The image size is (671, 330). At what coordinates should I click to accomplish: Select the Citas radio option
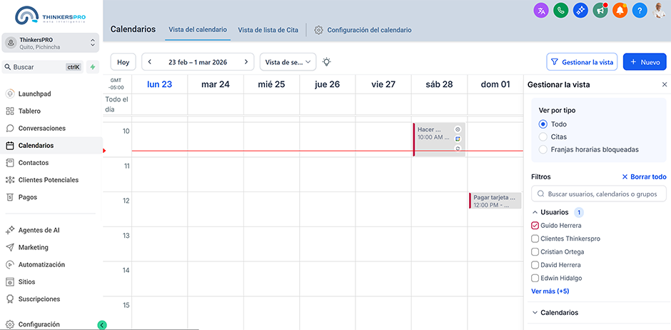pyautogui.click(x=543, y=136)
